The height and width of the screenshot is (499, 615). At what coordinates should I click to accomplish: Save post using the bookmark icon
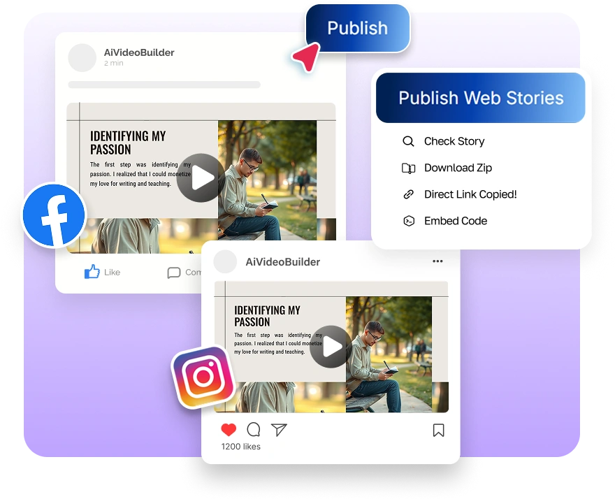pyautogui.click(x=438, y=431)
